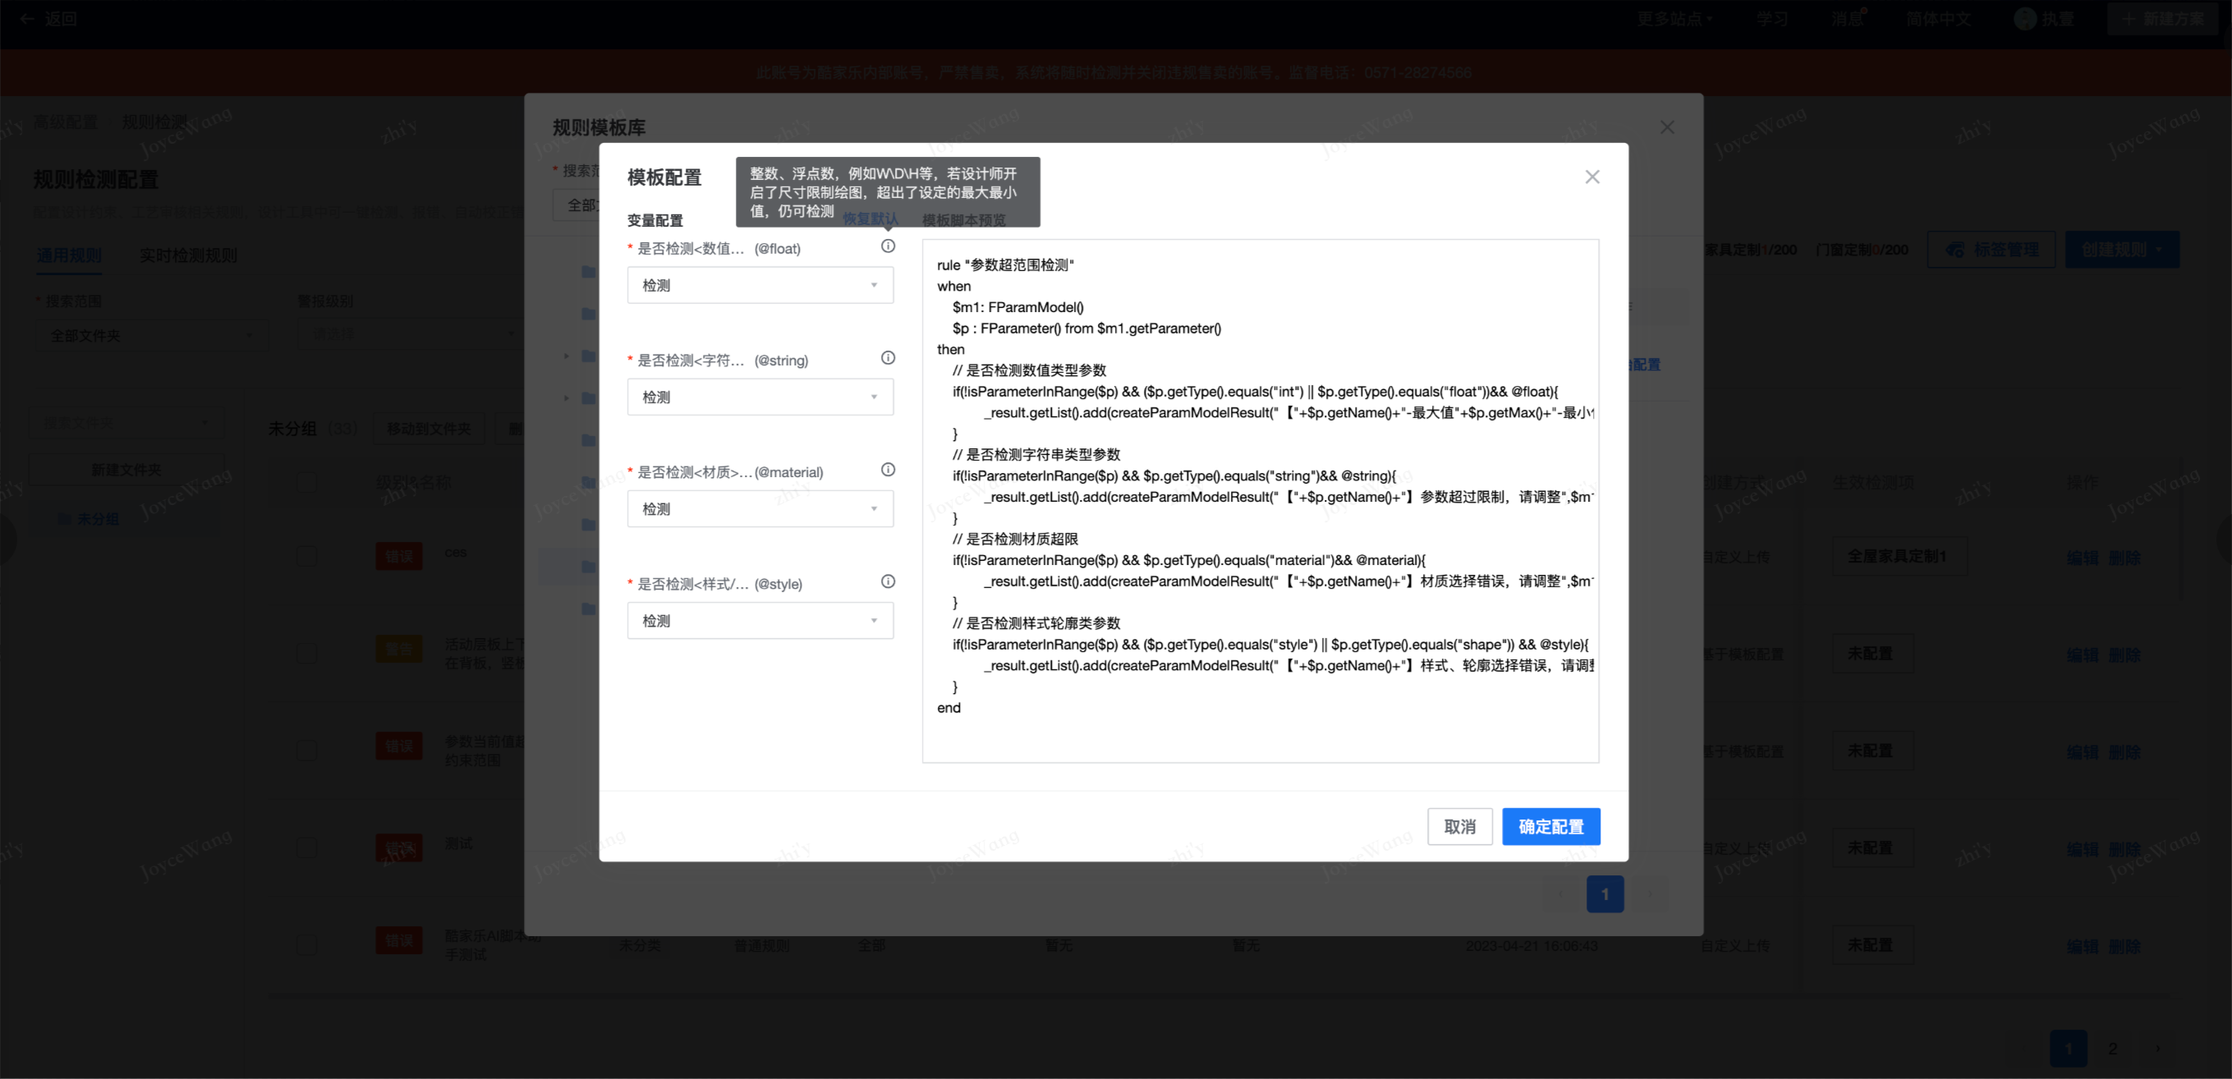Click next-page arrow in rule list pagination

(2157, 1049)
